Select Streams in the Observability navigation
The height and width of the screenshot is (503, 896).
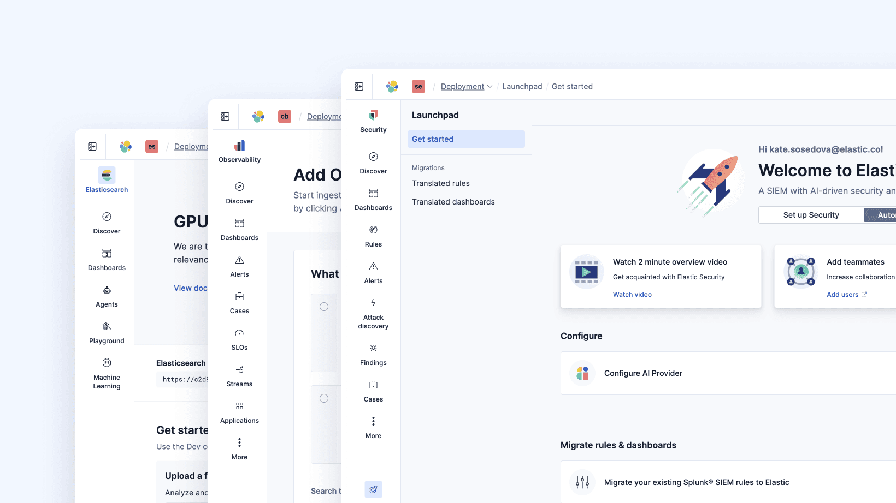[x=239, y=375]
